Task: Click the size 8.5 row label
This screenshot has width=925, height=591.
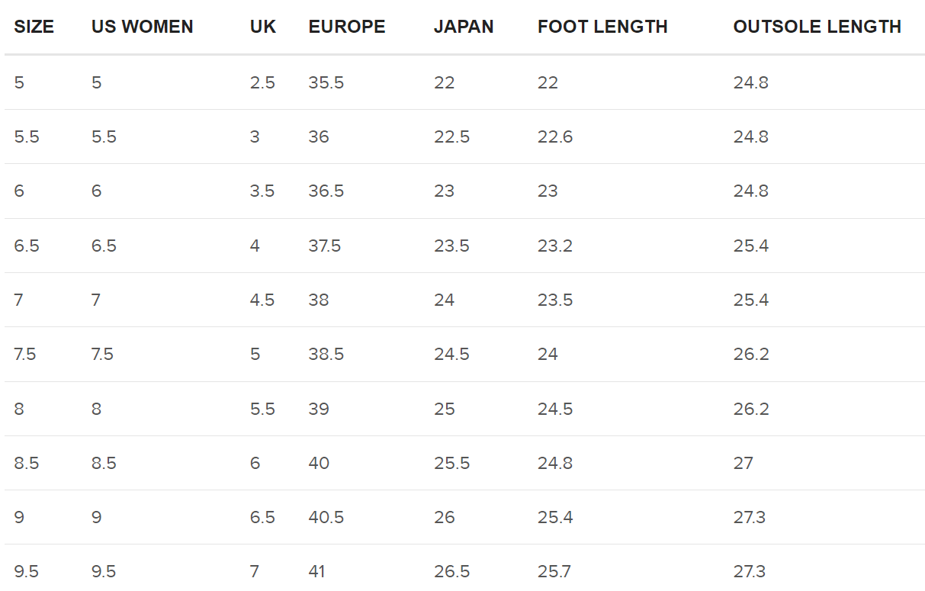Action: 27,463
